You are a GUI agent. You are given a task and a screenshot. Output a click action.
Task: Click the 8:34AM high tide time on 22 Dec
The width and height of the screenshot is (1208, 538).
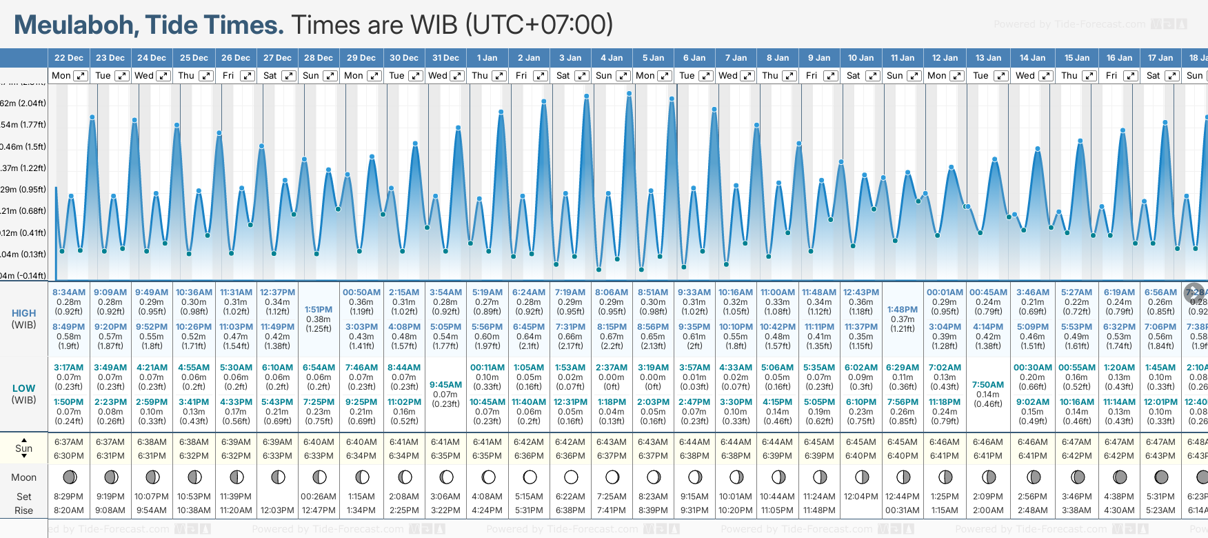pos(69,292)
